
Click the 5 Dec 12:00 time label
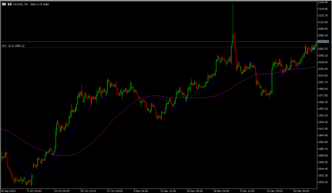tap(248, 191)
